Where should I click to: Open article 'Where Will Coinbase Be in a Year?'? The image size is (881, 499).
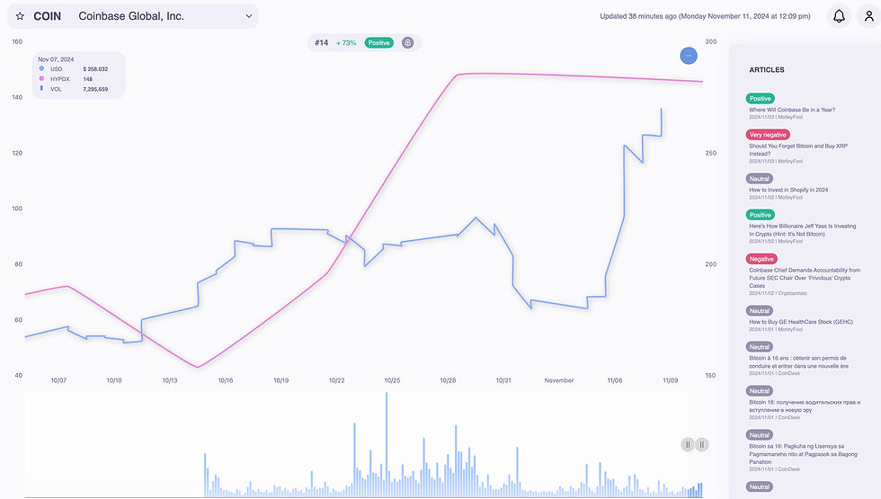(x=792, y=110)
